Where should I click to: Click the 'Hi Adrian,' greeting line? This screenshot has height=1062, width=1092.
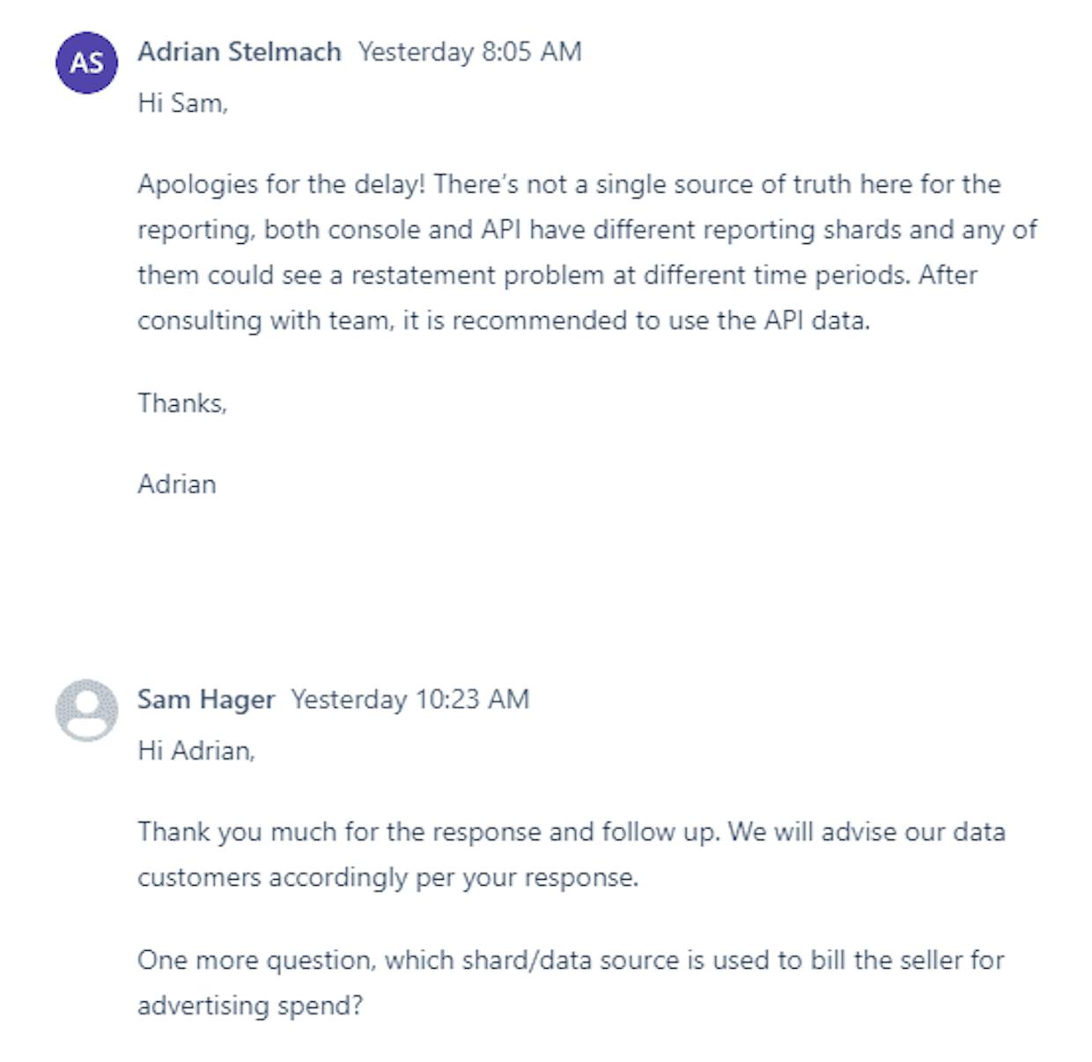tap(196, 750)
